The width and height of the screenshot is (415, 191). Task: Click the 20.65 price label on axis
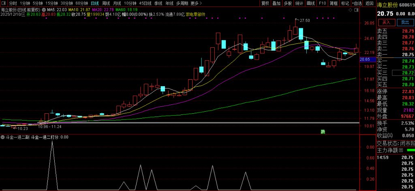point(365,59)
